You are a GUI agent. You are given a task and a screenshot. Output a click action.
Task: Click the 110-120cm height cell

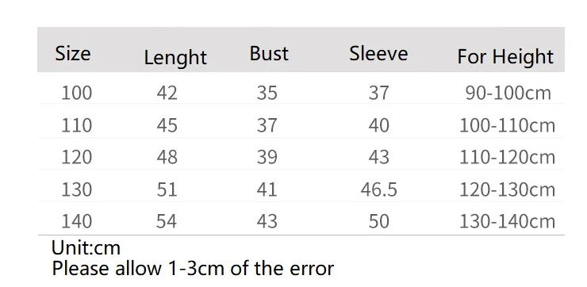click(507, 157)
